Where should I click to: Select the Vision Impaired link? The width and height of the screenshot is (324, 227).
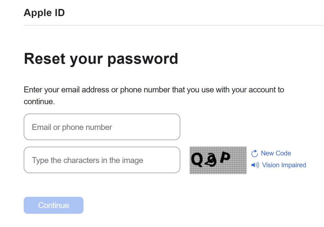(x=284, y=165)
